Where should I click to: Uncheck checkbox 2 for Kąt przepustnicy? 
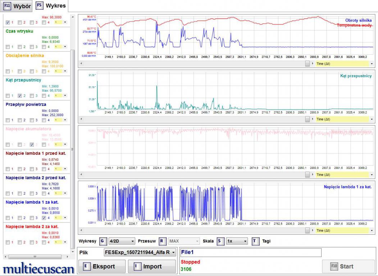tap(20, 96)
